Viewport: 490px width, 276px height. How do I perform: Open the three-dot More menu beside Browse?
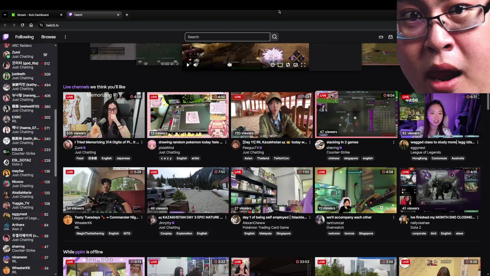[65, 37]
